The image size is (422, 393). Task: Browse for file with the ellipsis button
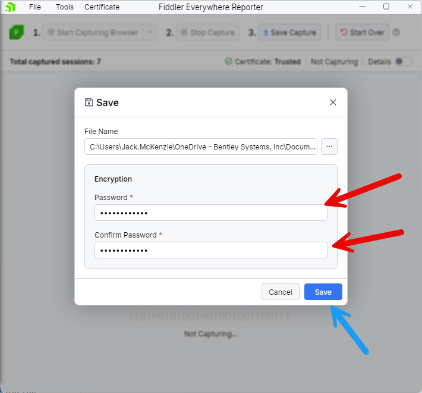(x=329, y=146)
